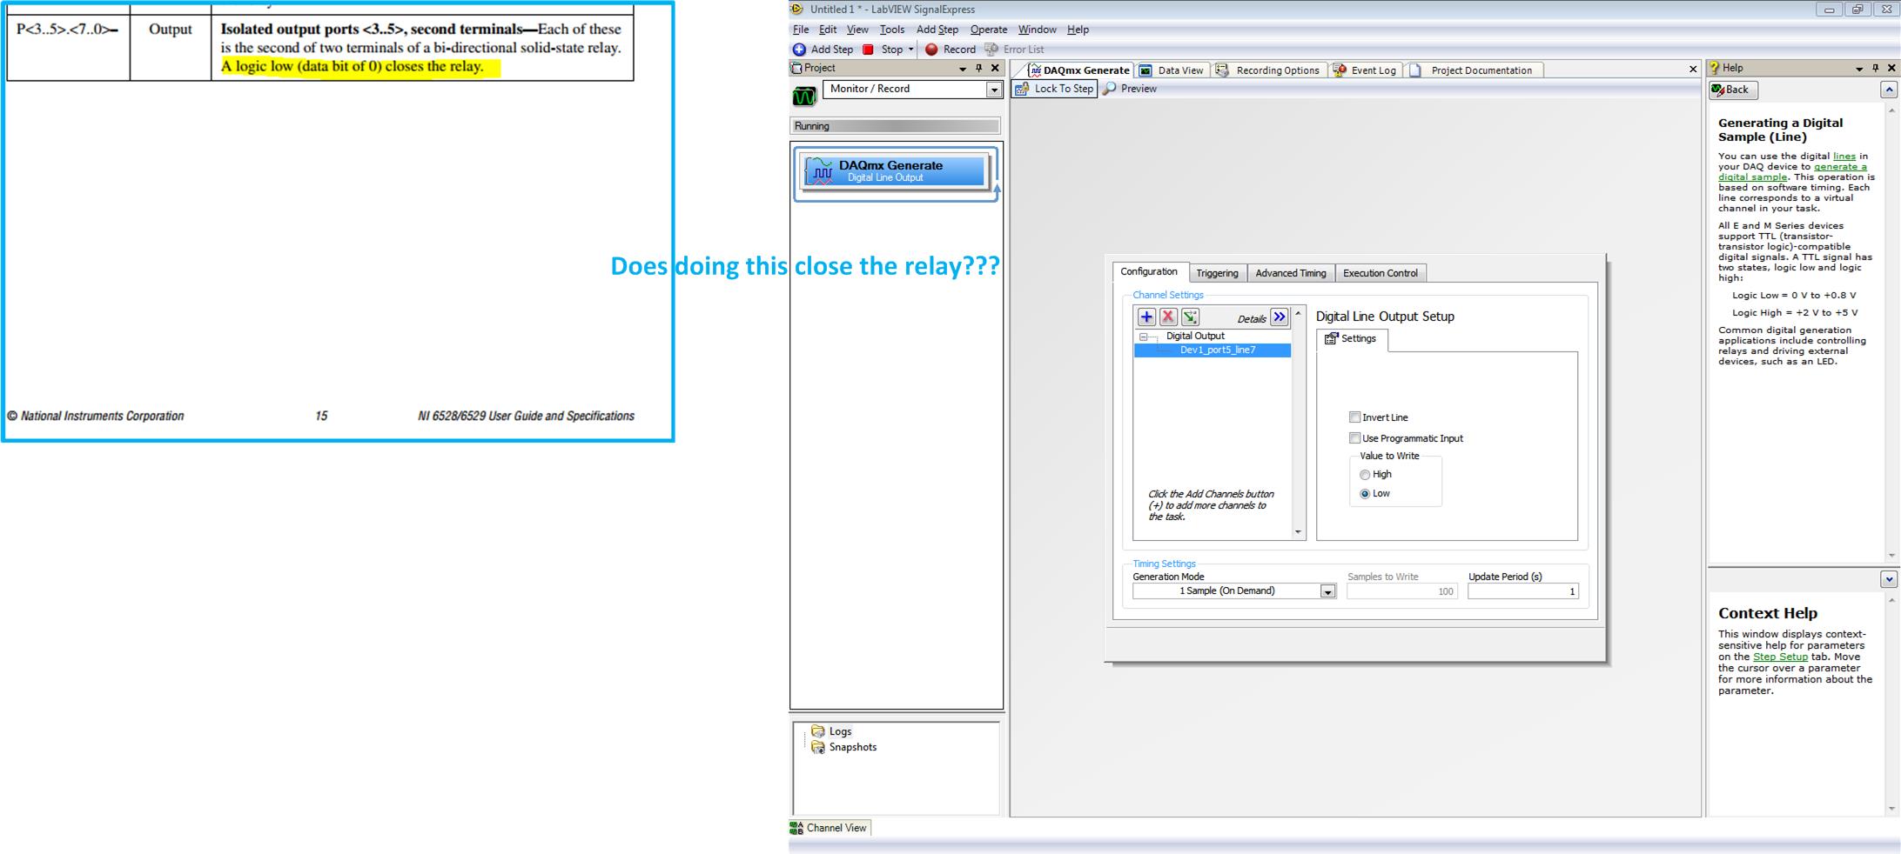Click the Running progress bar
The height and width of the screenshot is (854, 1901).
(896, 126)
